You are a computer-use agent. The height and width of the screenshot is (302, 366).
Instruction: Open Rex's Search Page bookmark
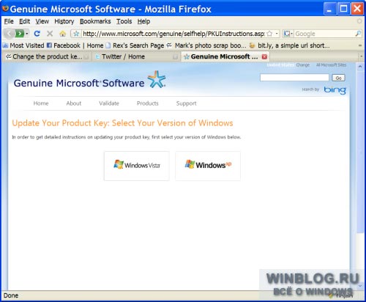click(x=135, y=45)
